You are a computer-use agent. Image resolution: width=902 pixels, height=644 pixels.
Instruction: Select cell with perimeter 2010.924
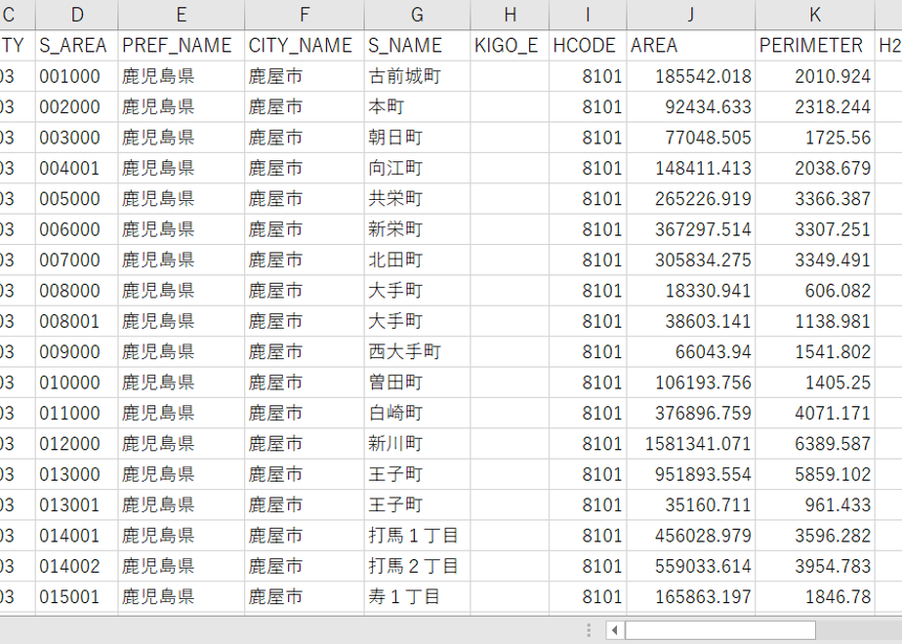coord(815,76)
